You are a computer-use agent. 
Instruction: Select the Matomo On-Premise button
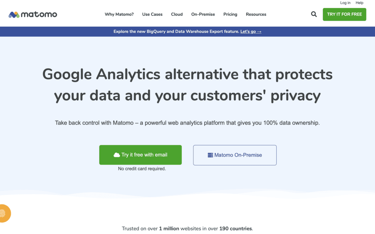click(235, 155)
